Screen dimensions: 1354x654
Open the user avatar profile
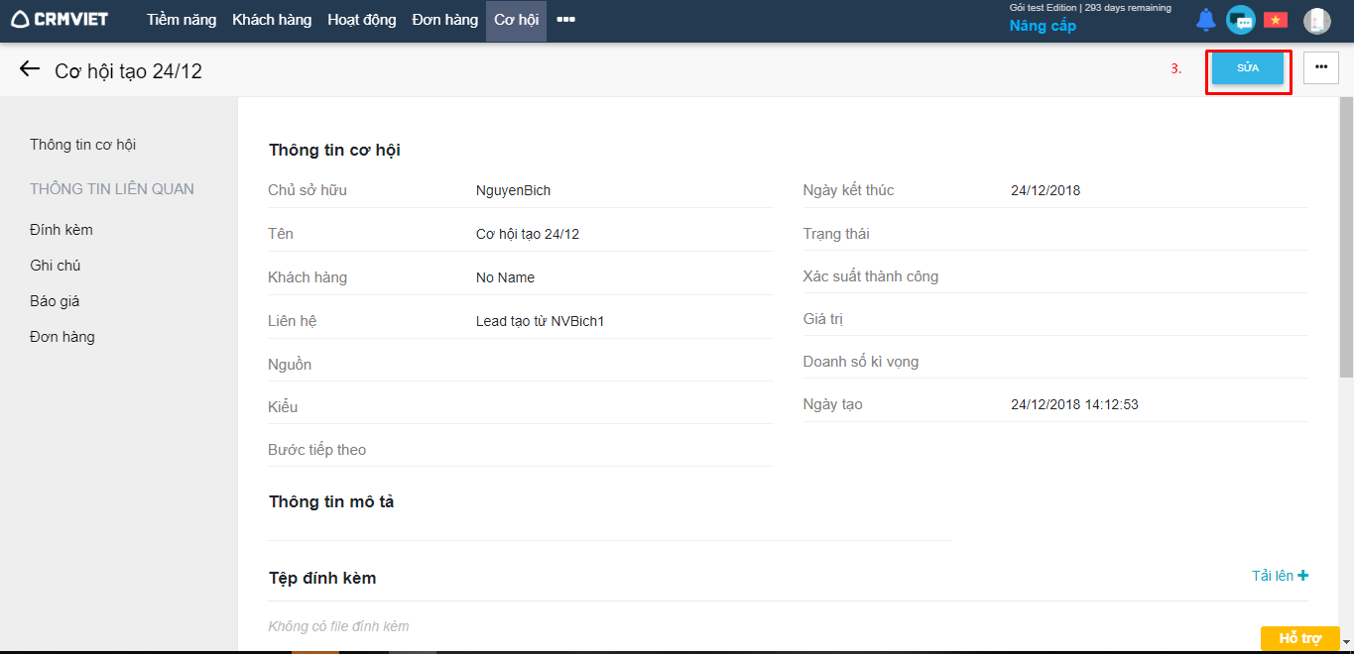click(1316, 21)
